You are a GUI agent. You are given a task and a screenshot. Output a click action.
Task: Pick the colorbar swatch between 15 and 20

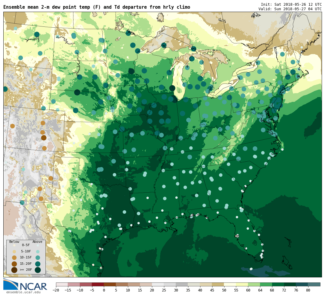tap(146, 284)
